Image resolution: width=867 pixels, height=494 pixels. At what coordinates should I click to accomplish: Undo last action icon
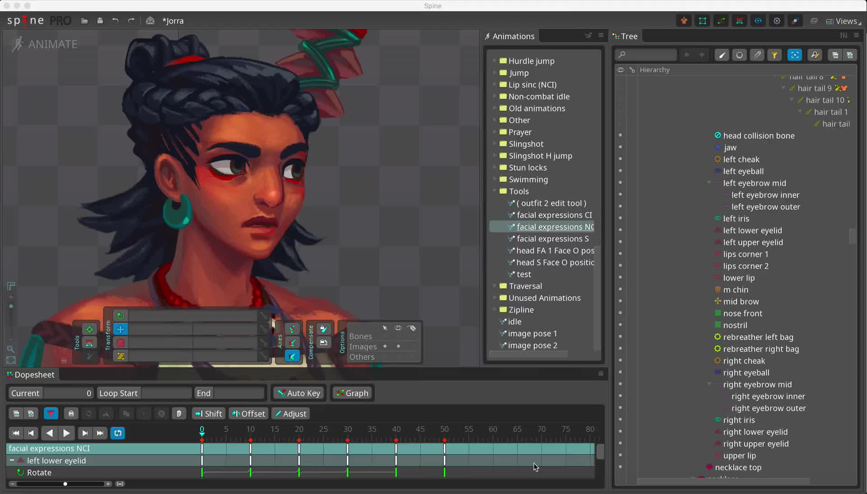(x=116, y=21)
